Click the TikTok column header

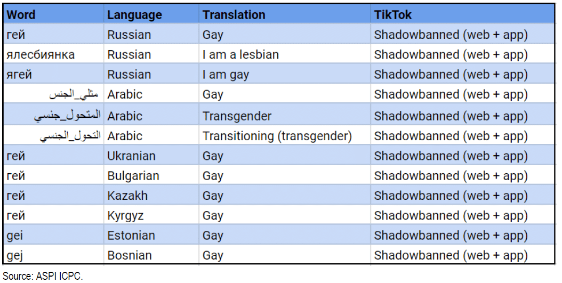pos(393,15)
